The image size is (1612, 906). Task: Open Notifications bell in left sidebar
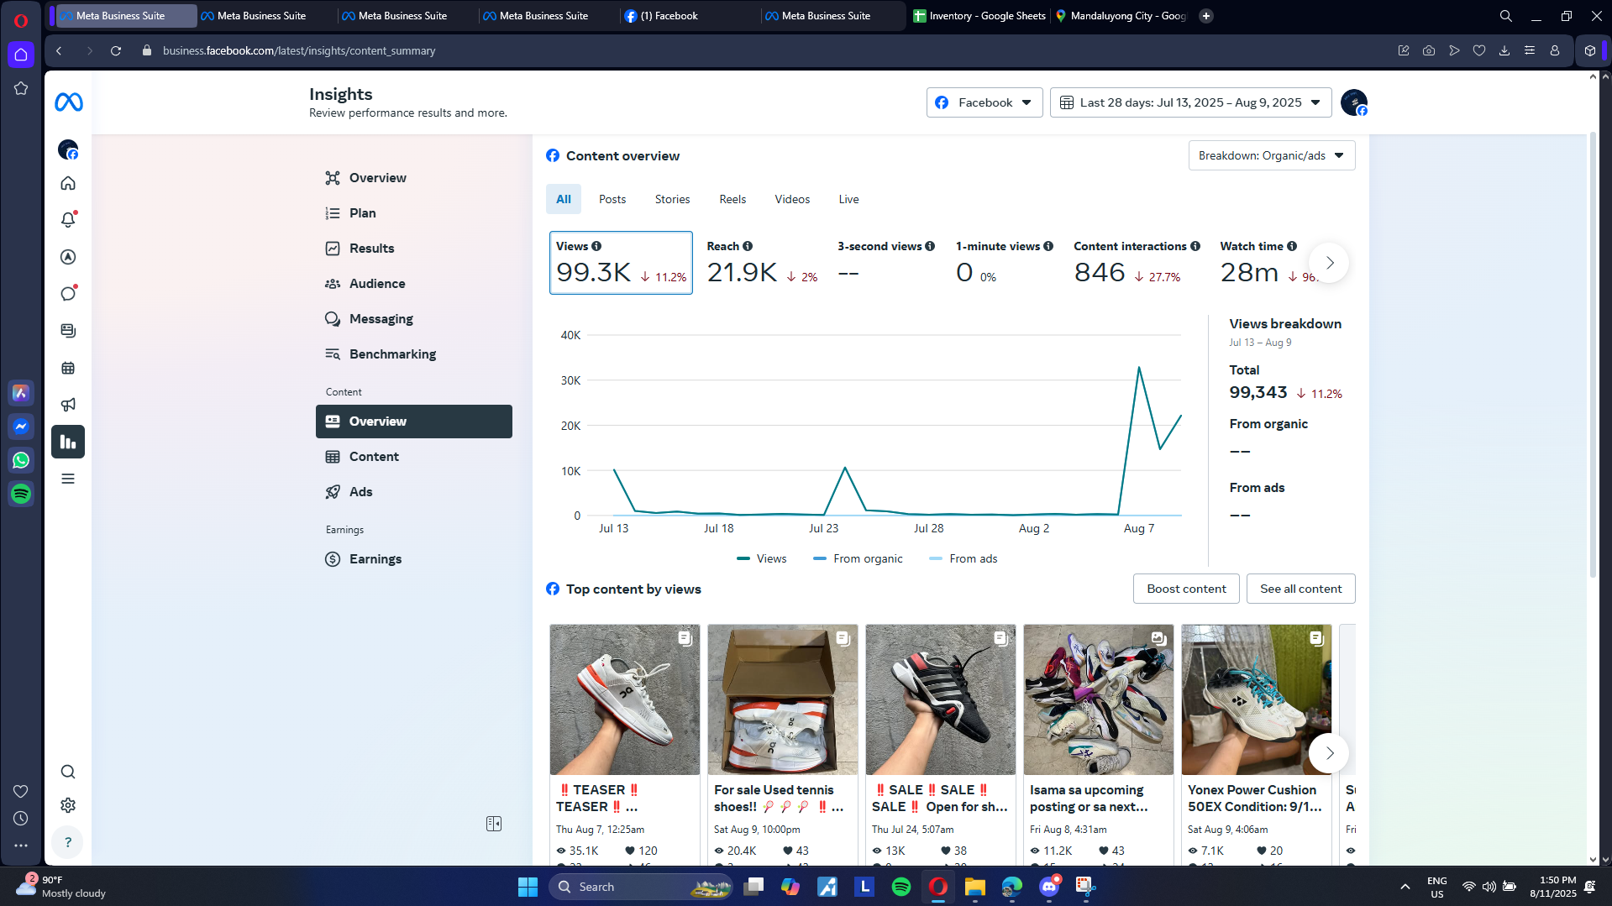click(x=68, y=220)
